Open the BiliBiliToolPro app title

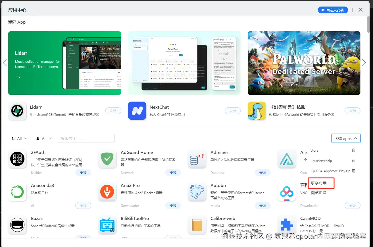[135, 218]
